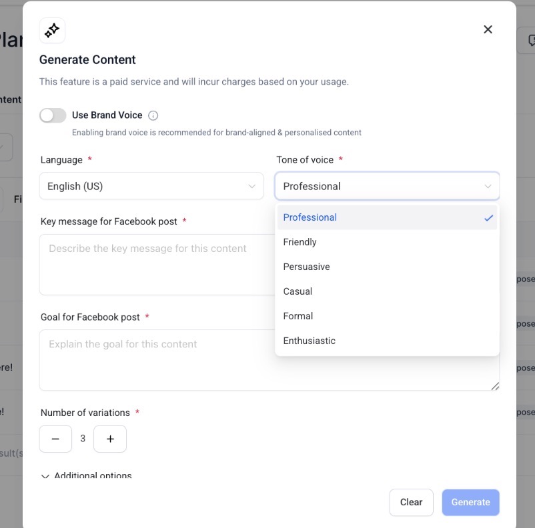Click the Brand Voice info icon
The width and height of the screenshot is (535, 528).
153,115
